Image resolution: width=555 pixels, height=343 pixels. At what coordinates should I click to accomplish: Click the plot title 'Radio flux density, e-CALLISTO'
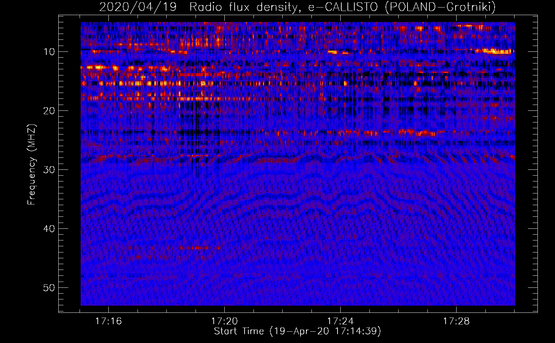click(284, 7)
